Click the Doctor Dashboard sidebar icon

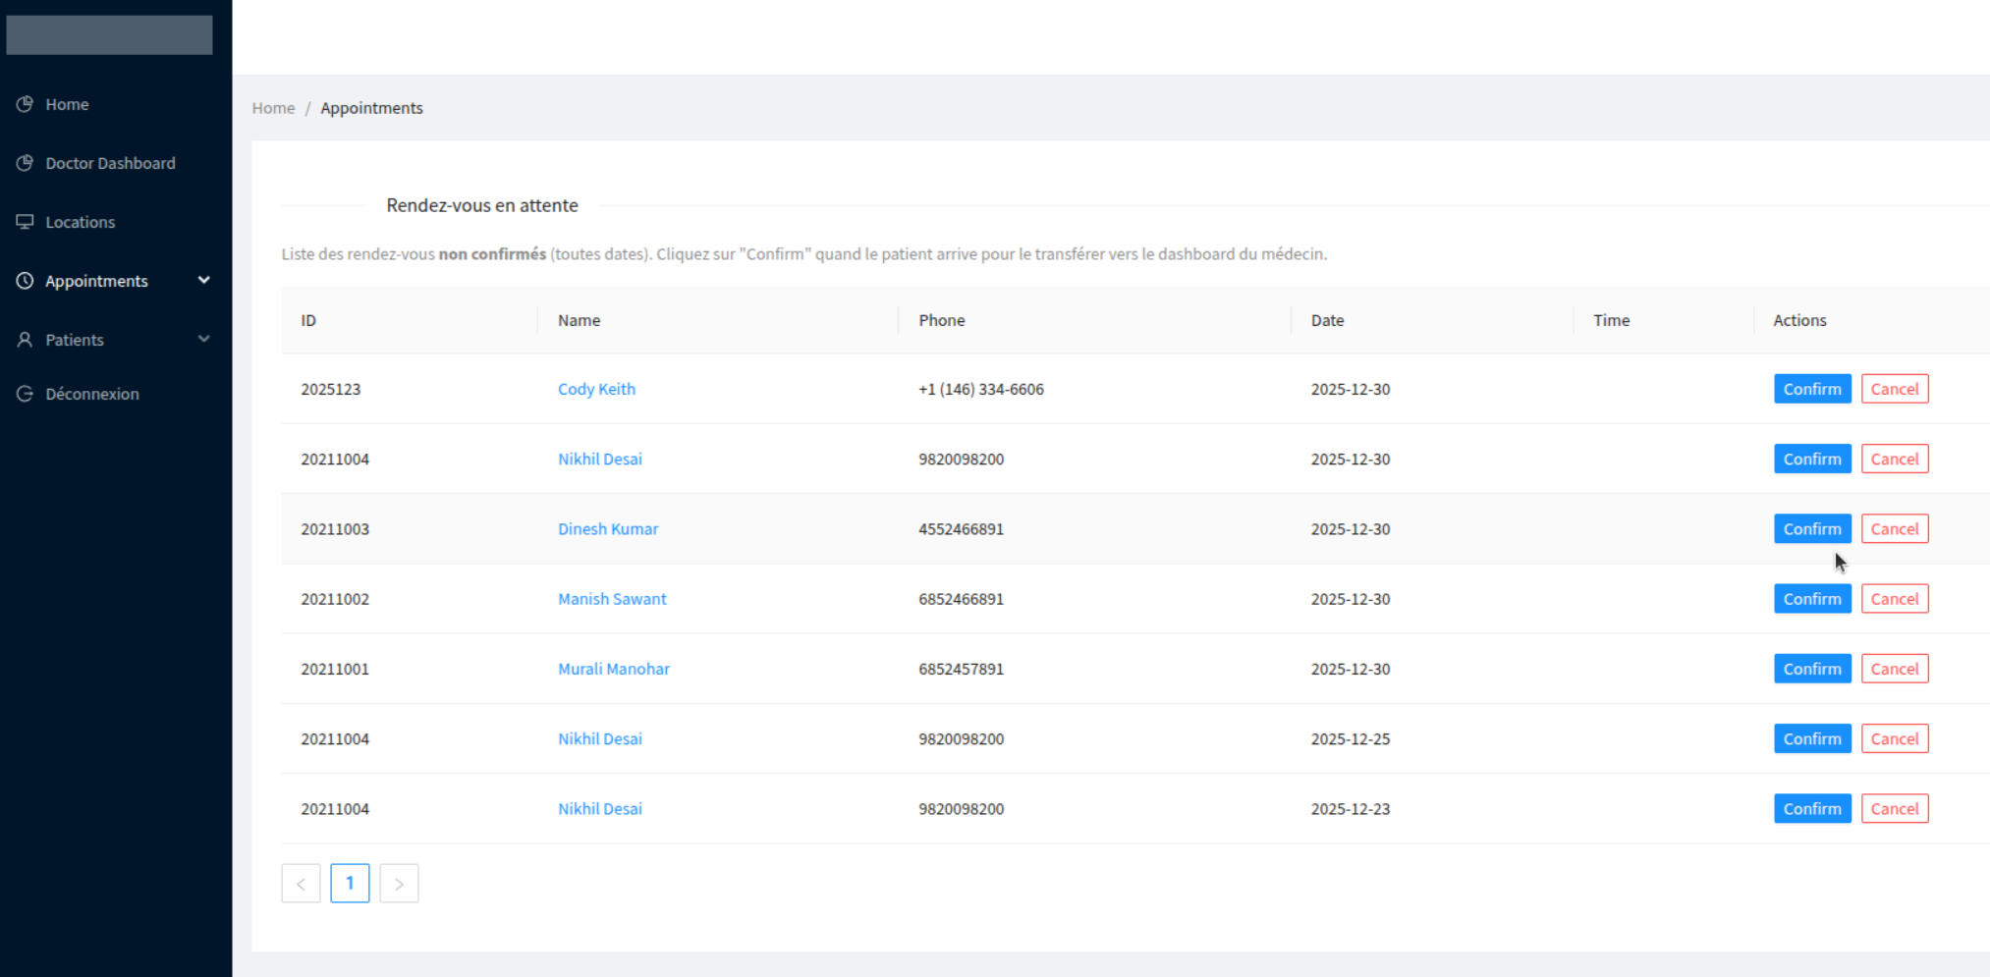click(x=26, y=163)
